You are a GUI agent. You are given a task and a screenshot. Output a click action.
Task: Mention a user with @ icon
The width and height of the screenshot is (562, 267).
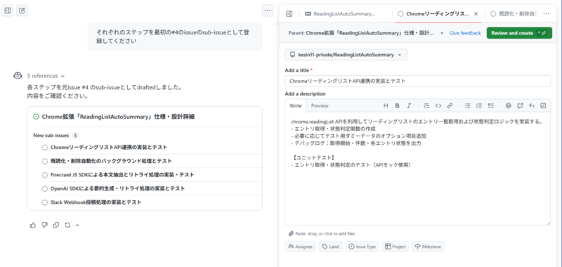pyautogui.click(x=508, y=105)
